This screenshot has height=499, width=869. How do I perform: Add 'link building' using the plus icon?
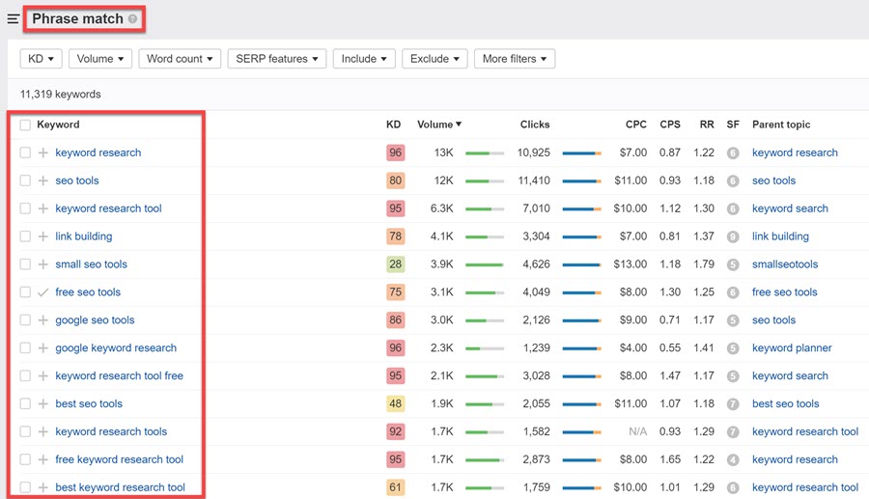(42, 236)
